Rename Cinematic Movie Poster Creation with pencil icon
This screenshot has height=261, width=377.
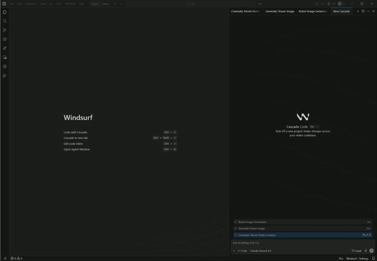(x=367, y=235)
